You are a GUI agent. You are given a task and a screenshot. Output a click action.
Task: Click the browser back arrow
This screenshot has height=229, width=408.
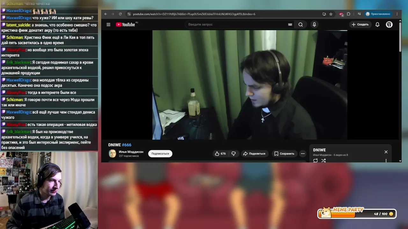[x=106, y=14]
